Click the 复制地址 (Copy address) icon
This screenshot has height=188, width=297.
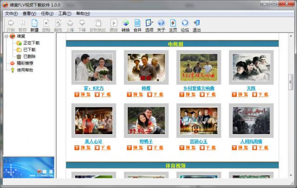click(x=98, y=26)
